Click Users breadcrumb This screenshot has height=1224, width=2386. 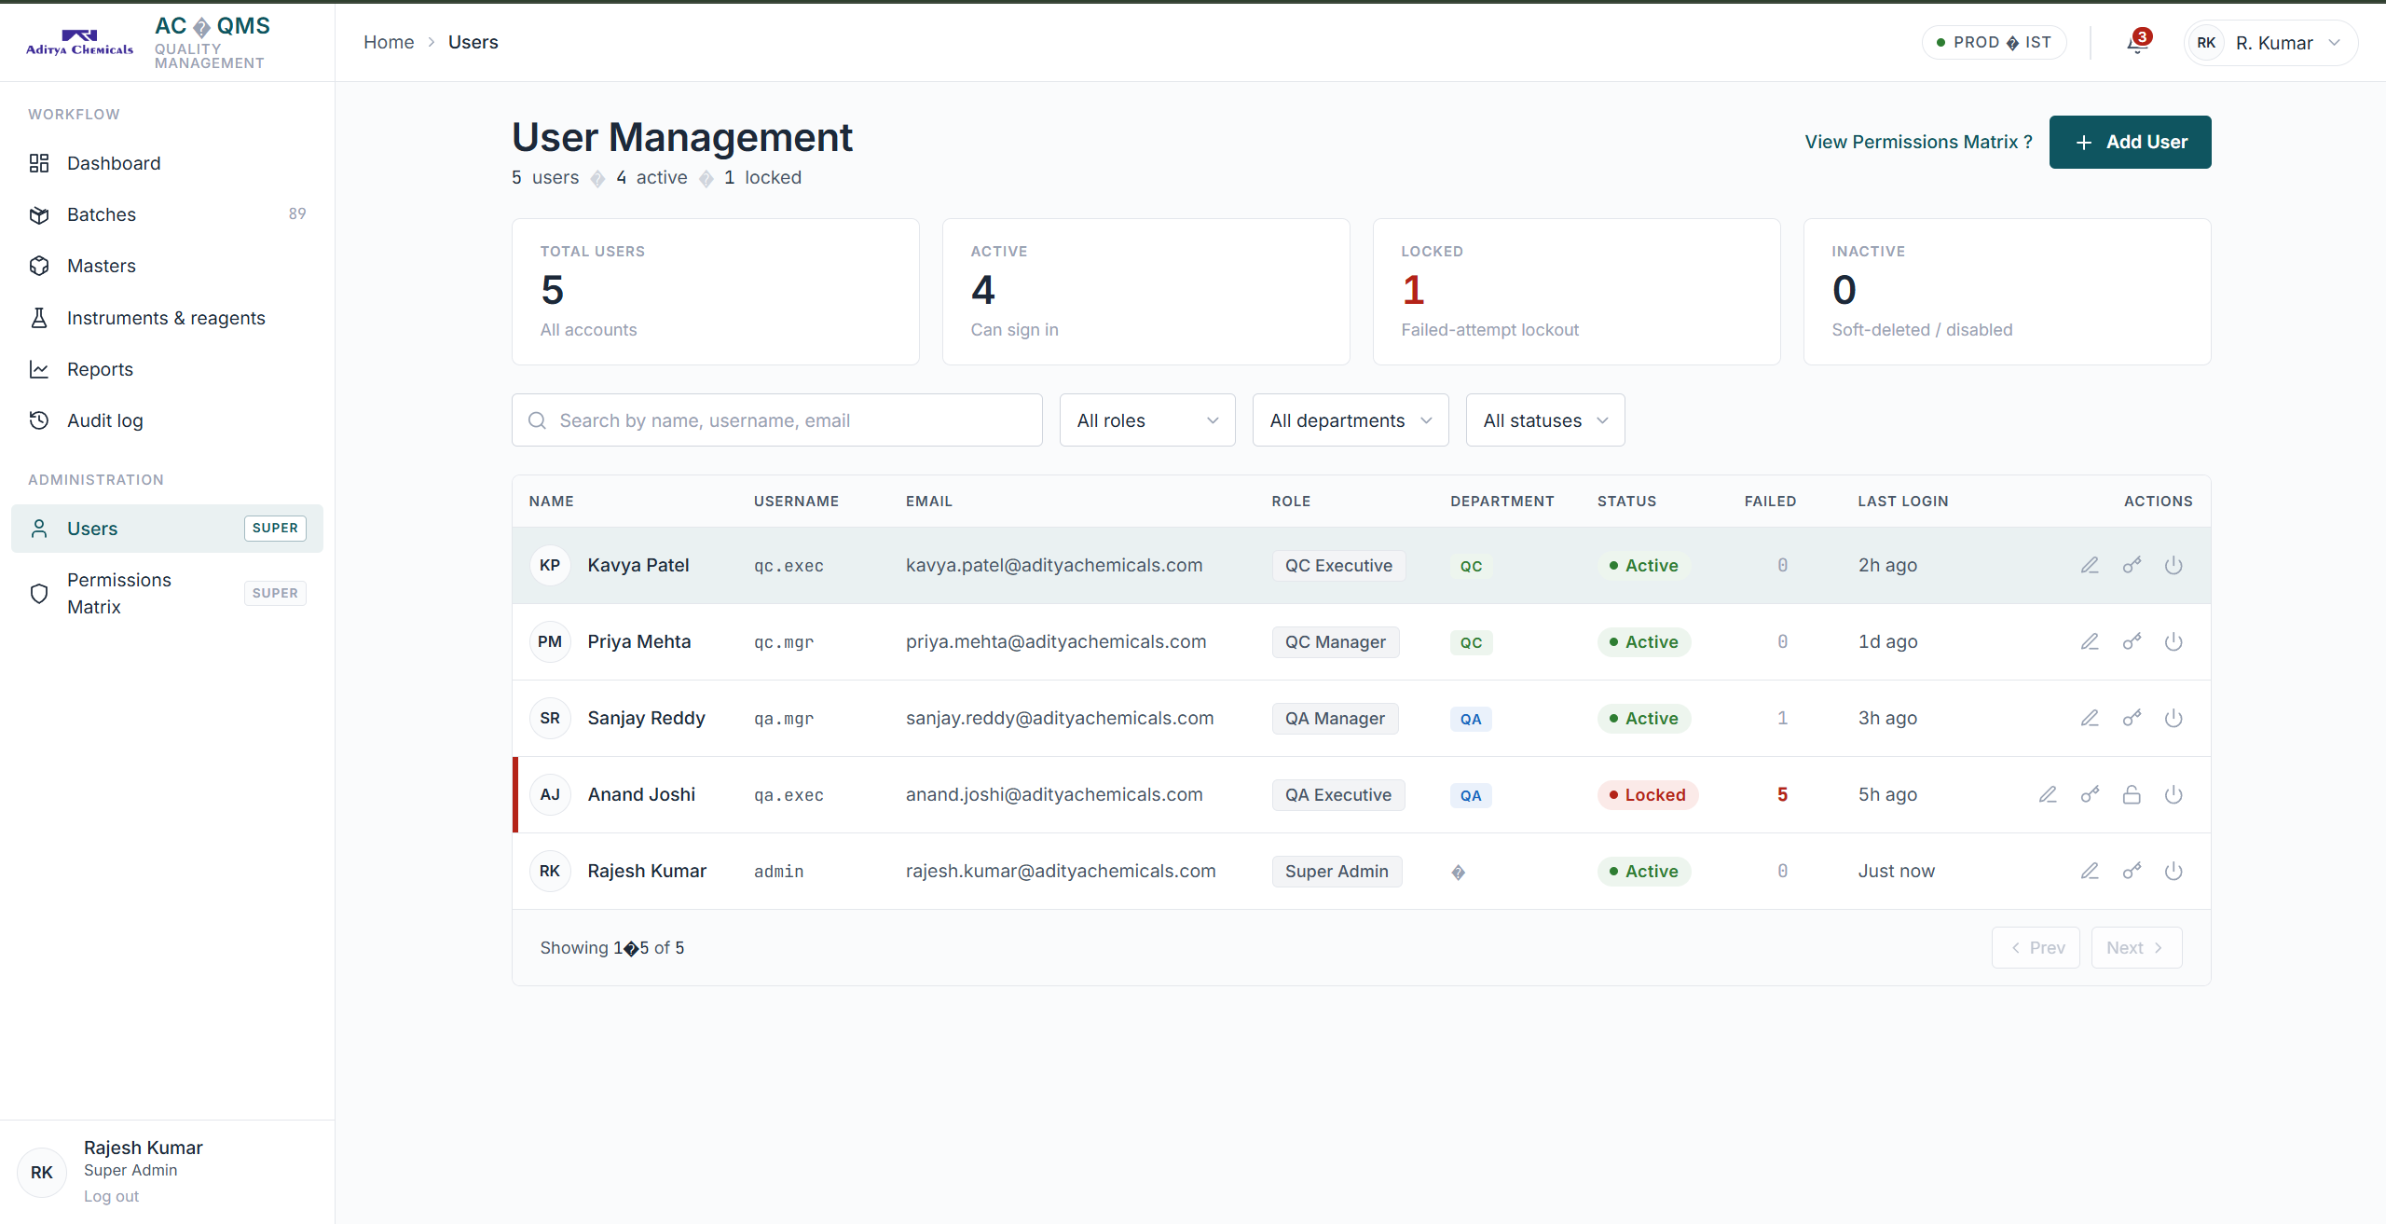coord(473,42)
